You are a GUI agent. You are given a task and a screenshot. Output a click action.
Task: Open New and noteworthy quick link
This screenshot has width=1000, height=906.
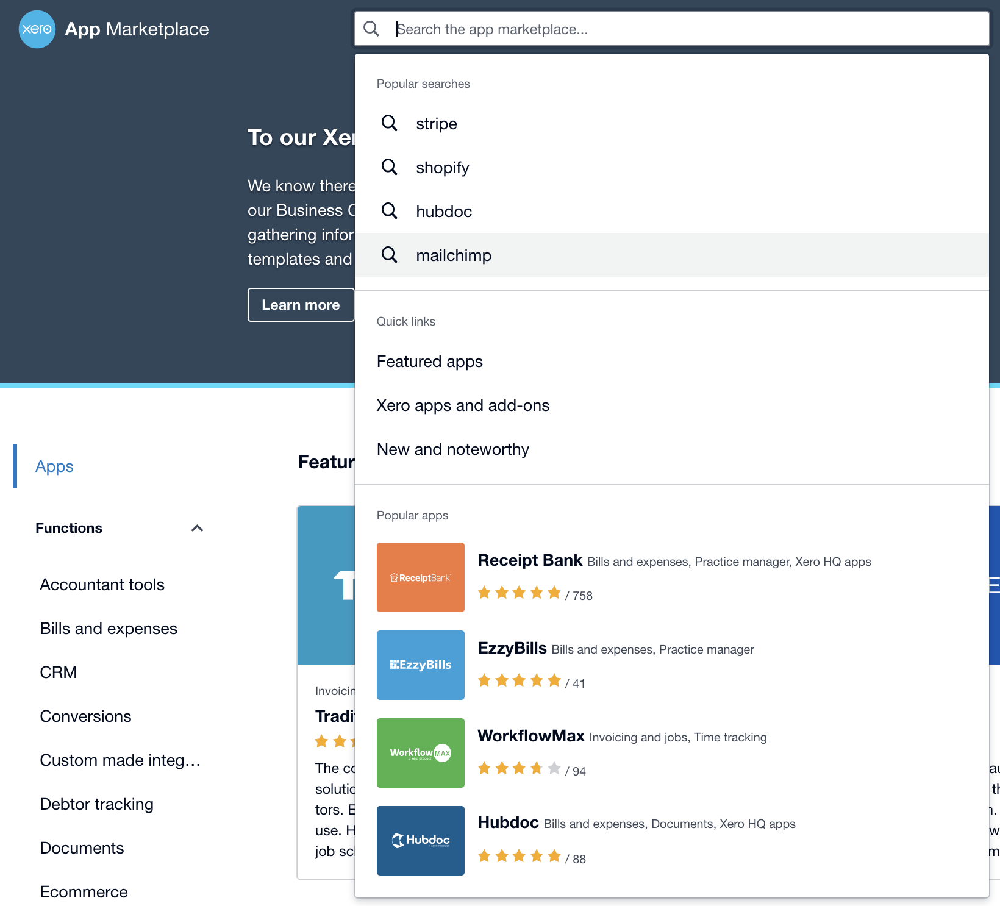[453, 449]
